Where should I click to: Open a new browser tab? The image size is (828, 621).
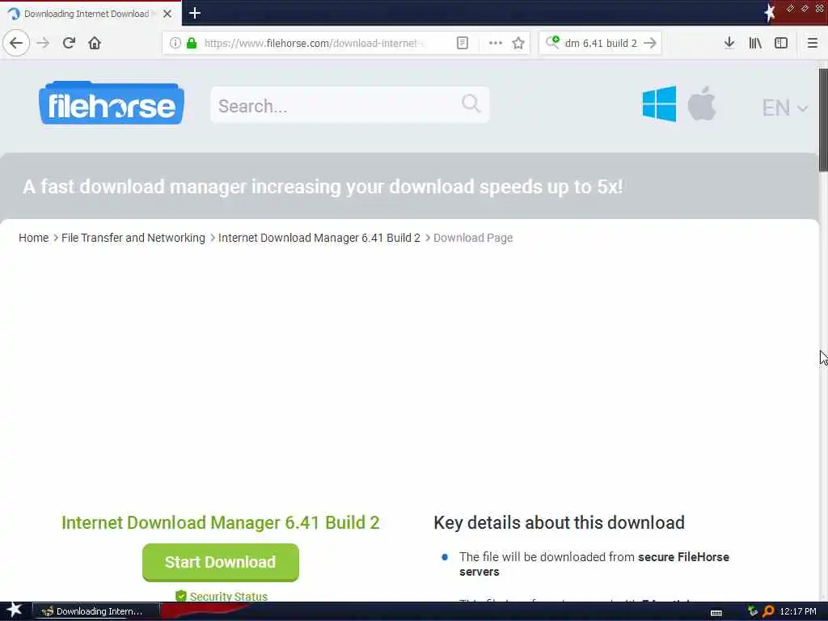point(194,13)
